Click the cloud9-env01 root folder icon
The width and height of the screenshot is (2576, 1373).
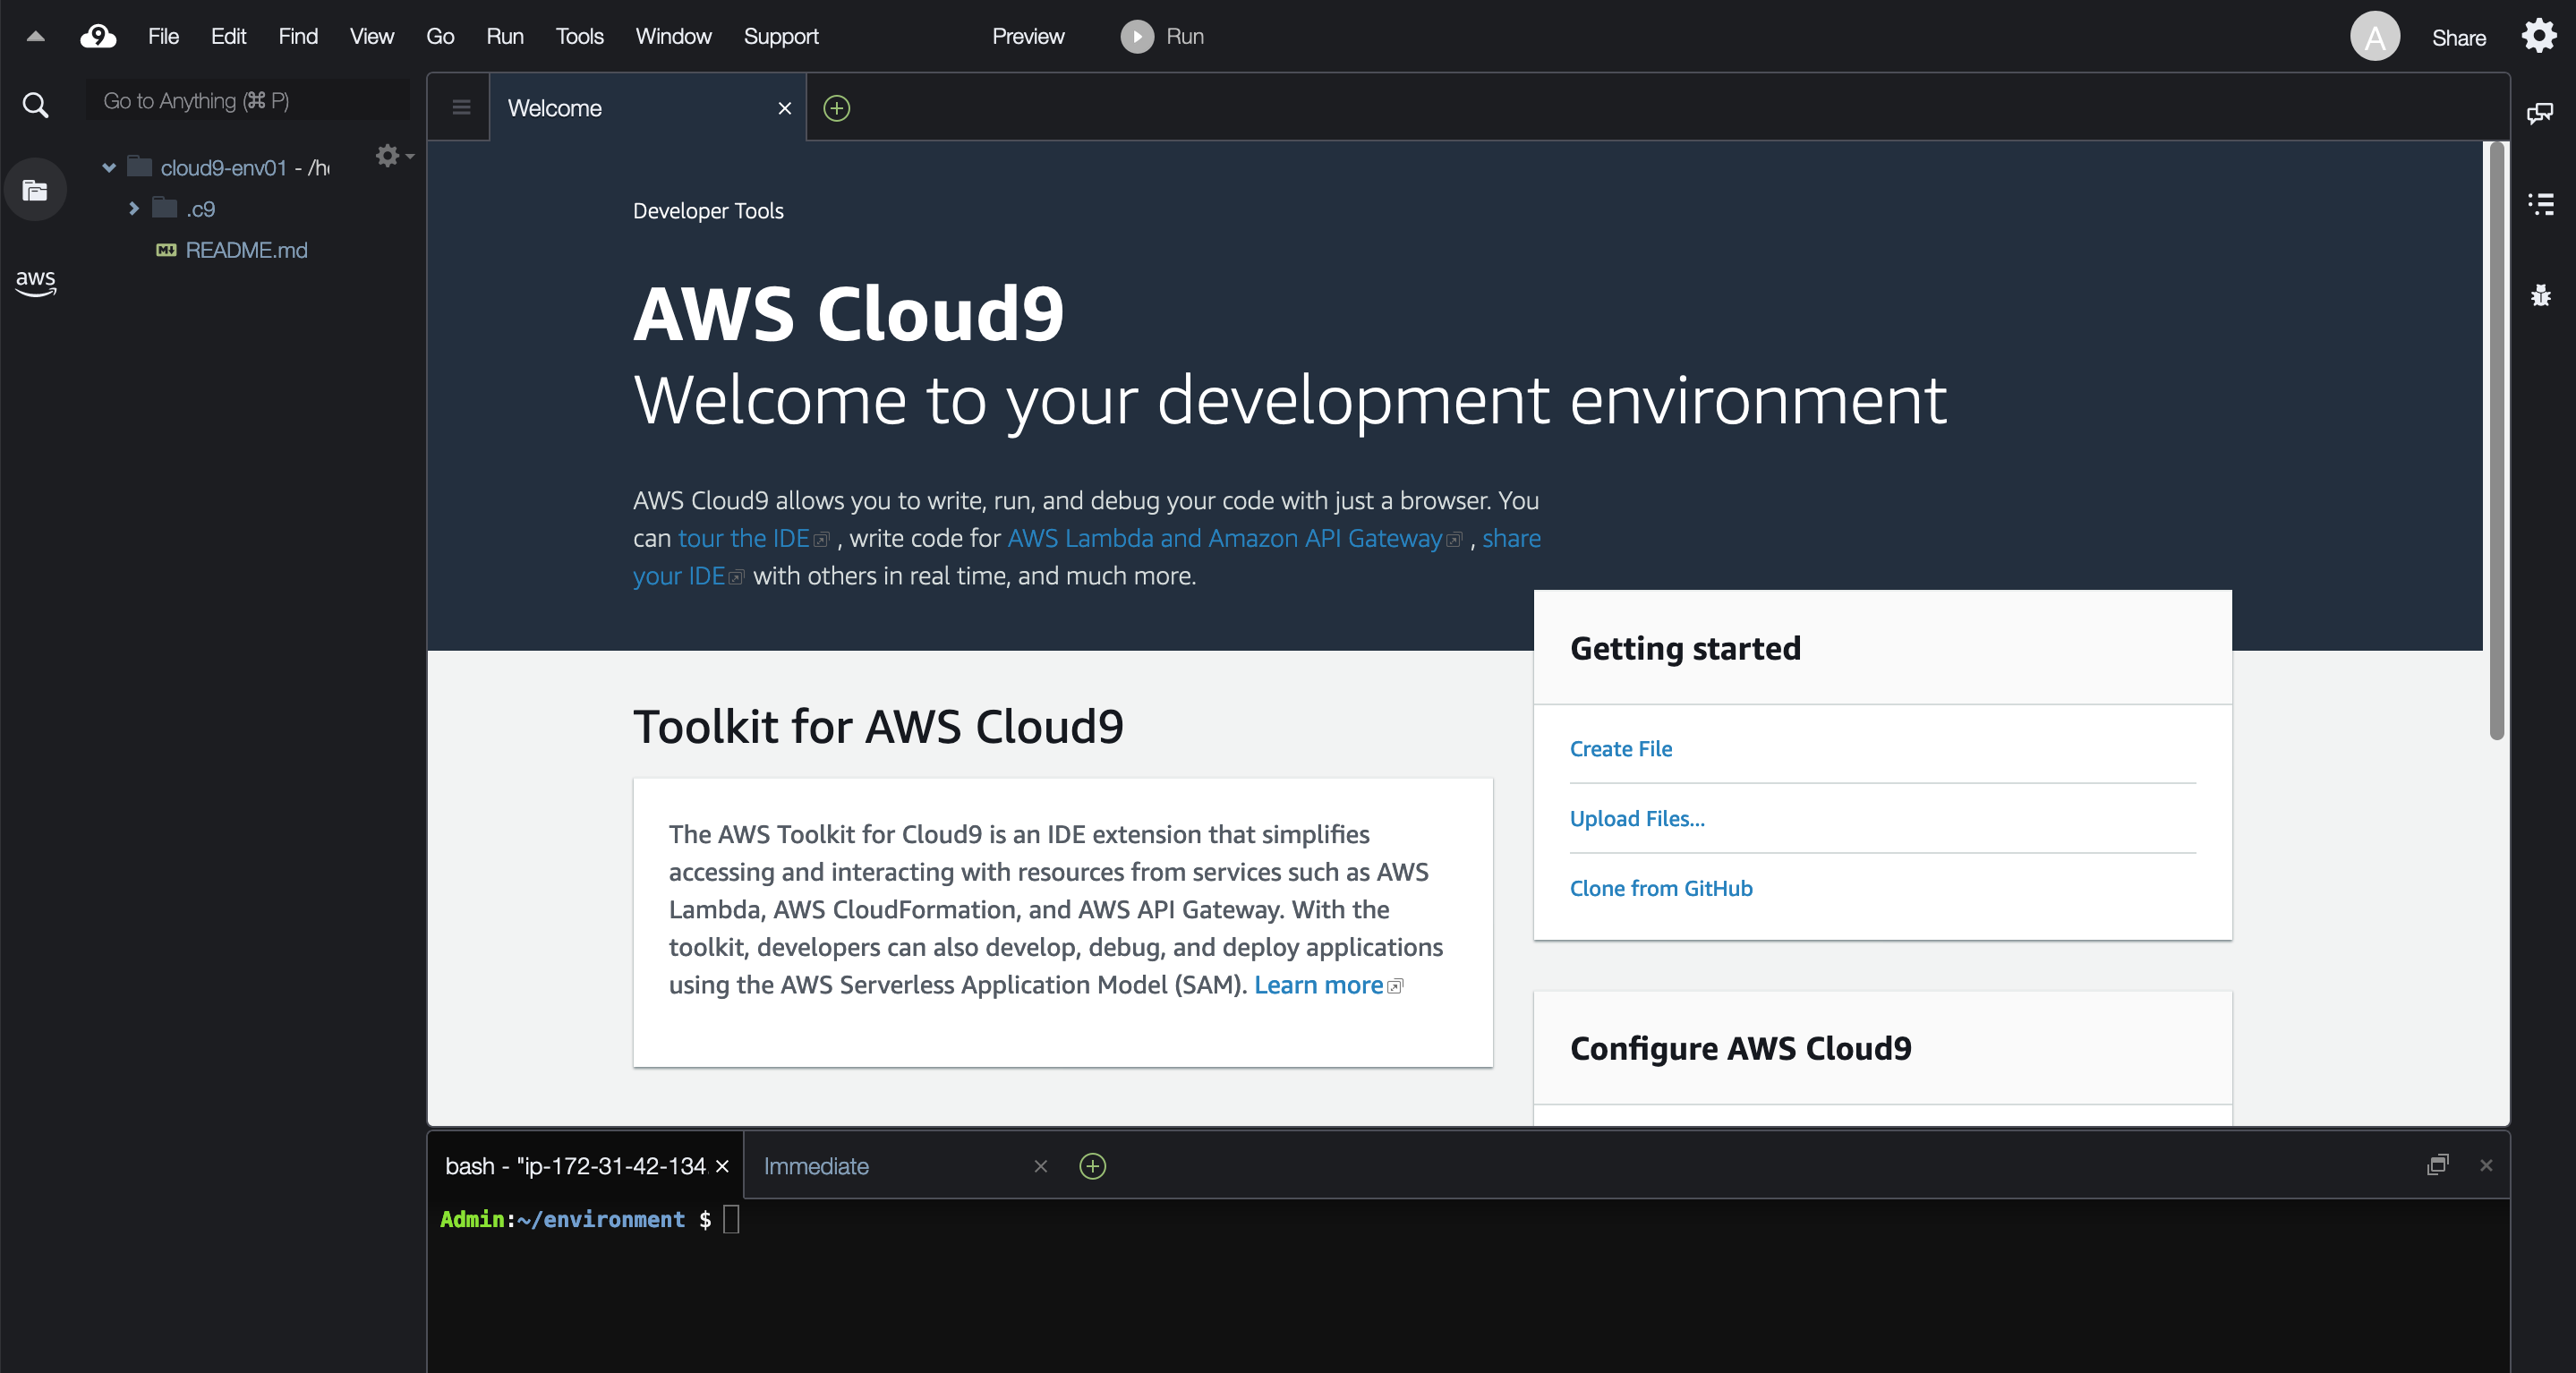[140, 166]
